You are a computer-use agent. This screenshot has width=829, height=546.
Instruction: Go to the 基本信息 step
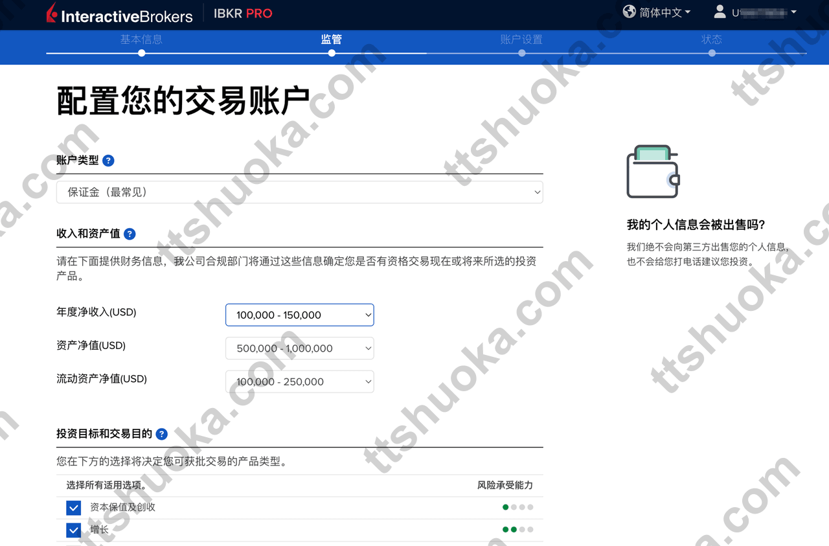(141, 40)
